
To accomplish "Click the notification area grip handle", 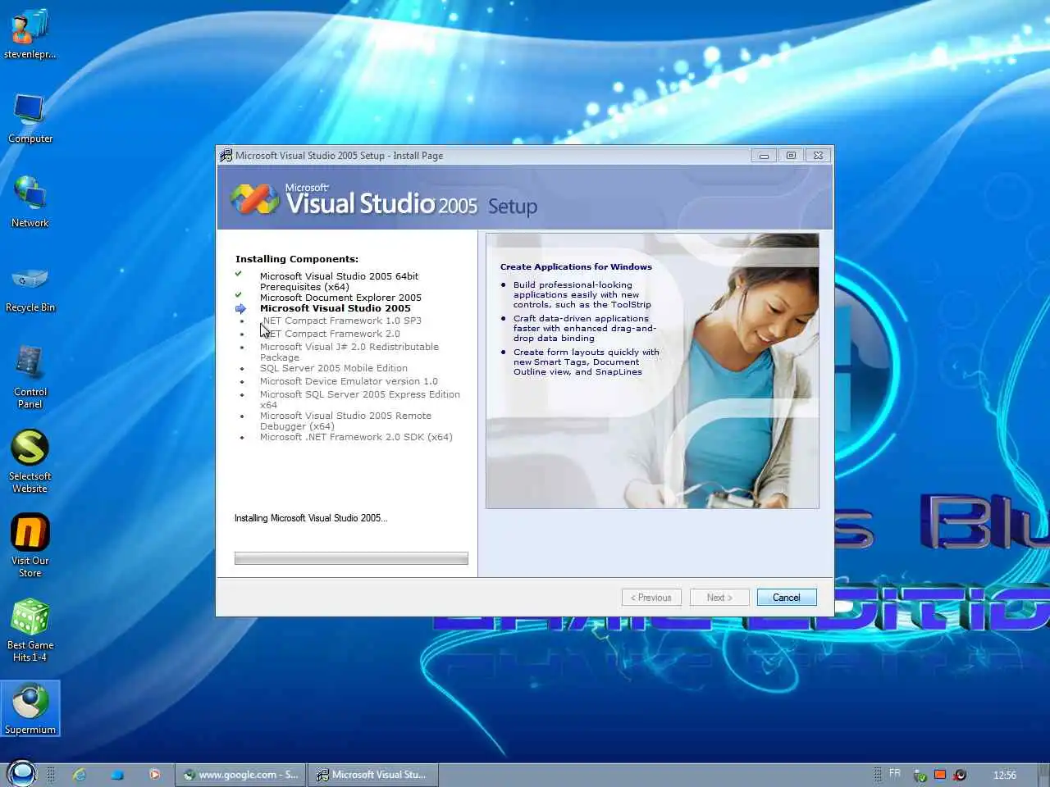I will (x=877, y=775).
